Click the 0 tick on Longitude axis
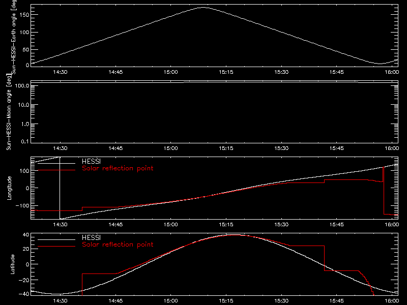This screenshot has height=305, width=407. (27, 188)
